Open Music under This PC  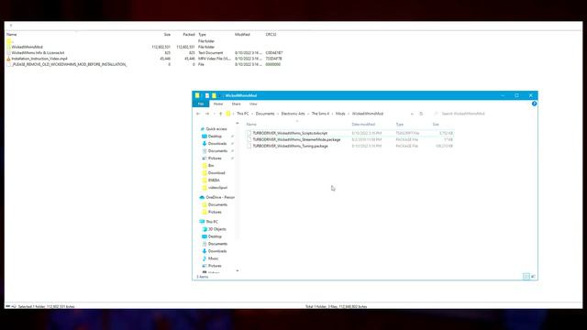[213, 258]
